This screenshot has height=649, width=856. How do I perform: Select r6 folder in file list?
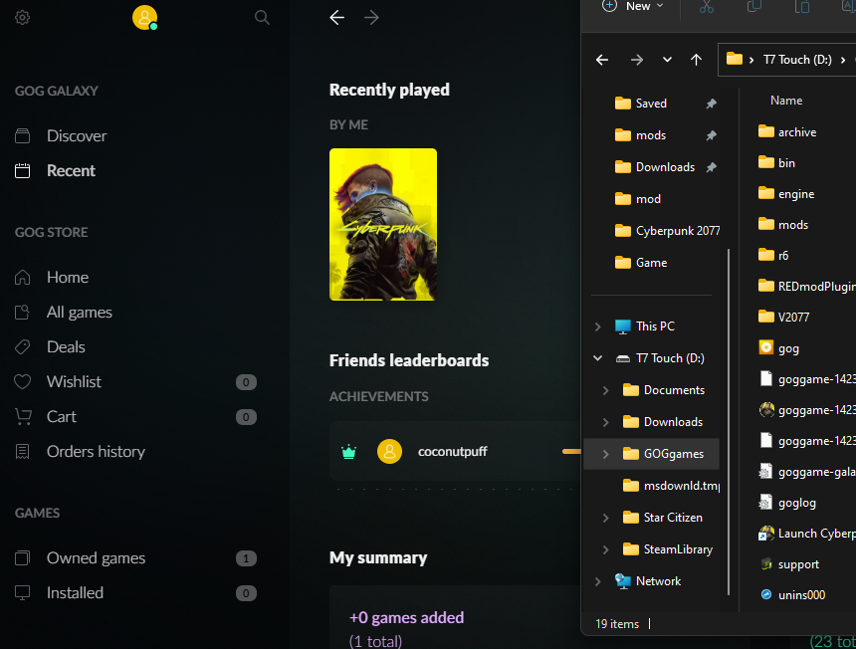point(773,256)
